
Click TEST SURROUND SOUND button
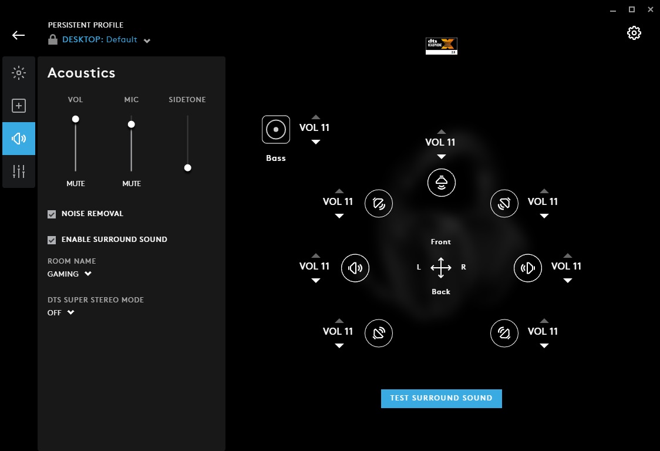tap(441, 398)
